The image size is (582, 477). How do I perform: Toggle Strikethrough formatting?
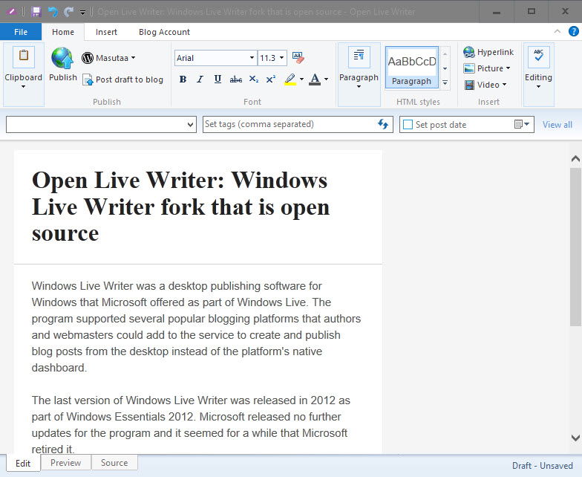tap(236, 79)
